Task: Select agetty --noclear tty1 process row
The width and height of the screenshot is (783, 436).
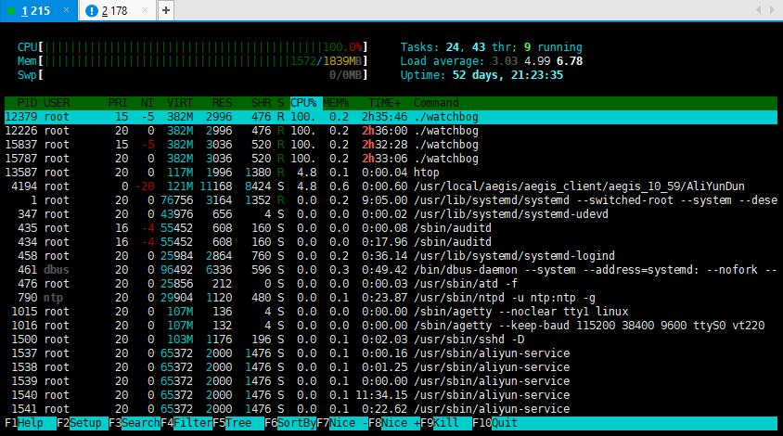Action: (391, 312)
